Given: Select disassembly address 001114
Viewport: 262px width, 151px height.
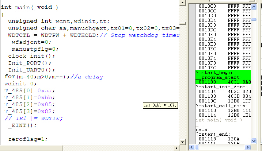Looking at the screenshot, I should pyautogui.click(x=207, y=115).
